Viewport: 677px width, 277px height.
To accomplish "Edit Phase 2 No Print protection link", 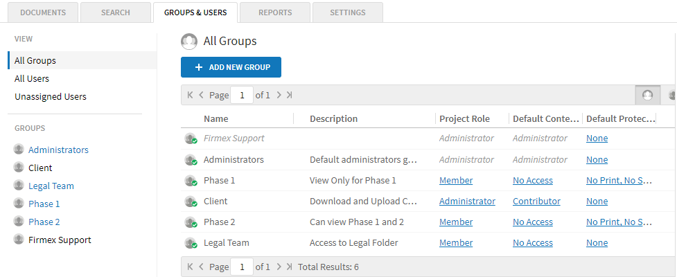I will click(x=619, y=222).
